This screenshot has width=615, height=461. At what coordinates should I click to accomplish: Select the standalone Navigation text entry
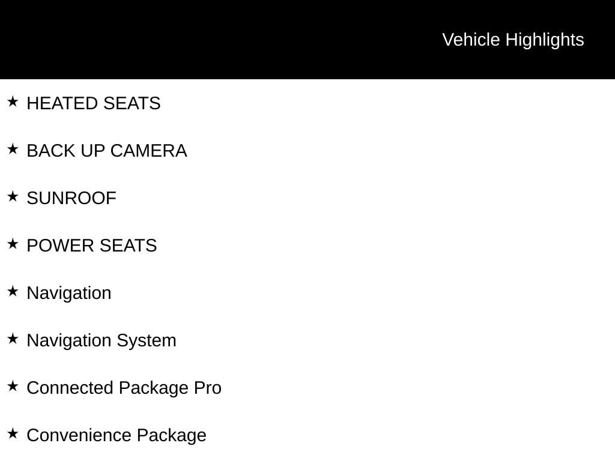pyautogui.click(x=69, y=293)
